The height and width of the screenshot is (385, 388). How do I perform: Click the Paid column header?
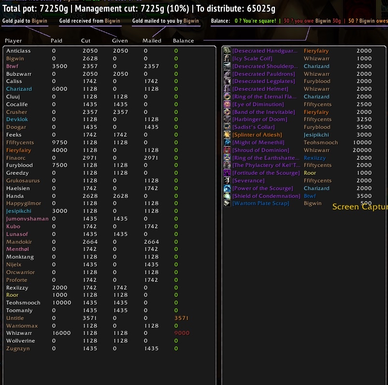[x=57, y=41]
